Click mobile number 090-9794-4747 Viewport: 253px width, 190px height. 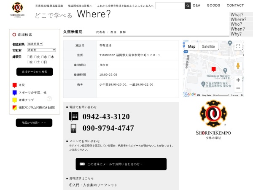(x=108, y=128)
